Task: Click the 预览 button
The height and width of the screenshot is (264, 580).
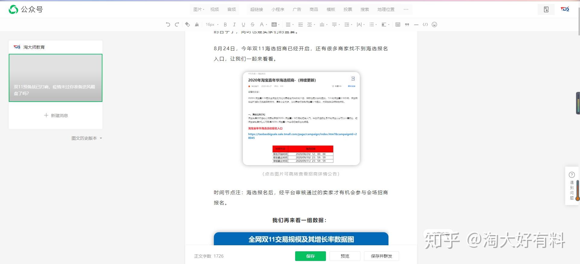Action: (345, 256)
